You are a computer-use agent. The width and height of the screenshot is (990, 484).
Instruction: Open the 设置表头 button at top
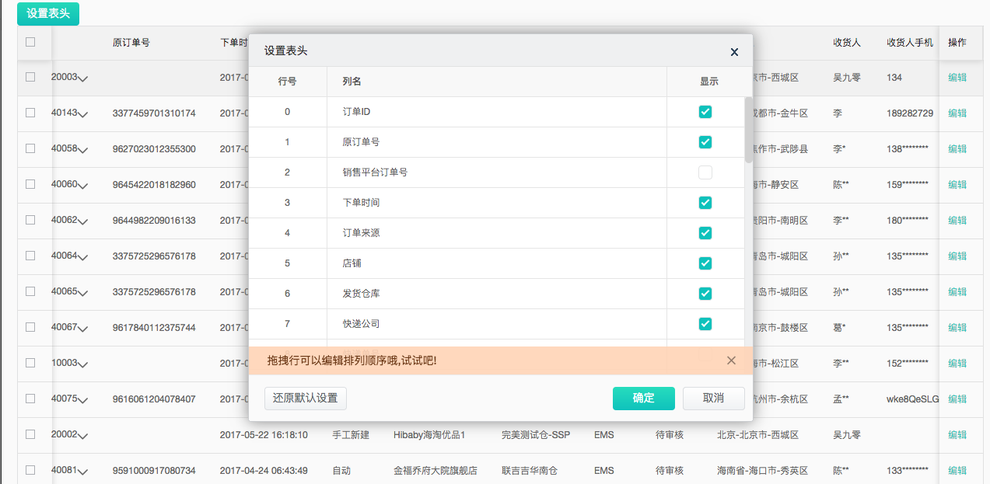pos(48,13)
